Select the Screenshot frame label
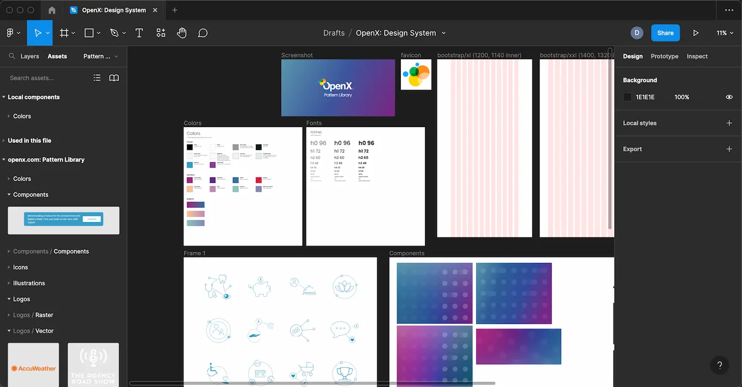This screenshot has height=387, width=742. point(297,55)
